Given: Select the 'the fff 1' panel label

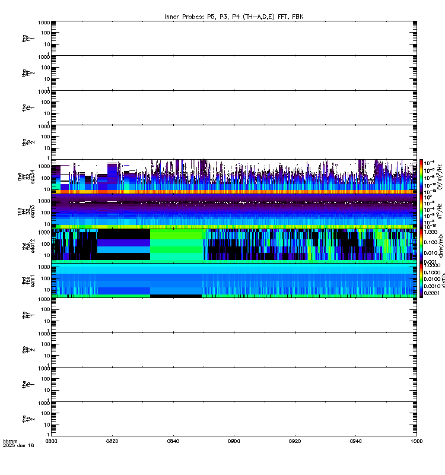Looking at the screenshot, I should coord(28,315).
